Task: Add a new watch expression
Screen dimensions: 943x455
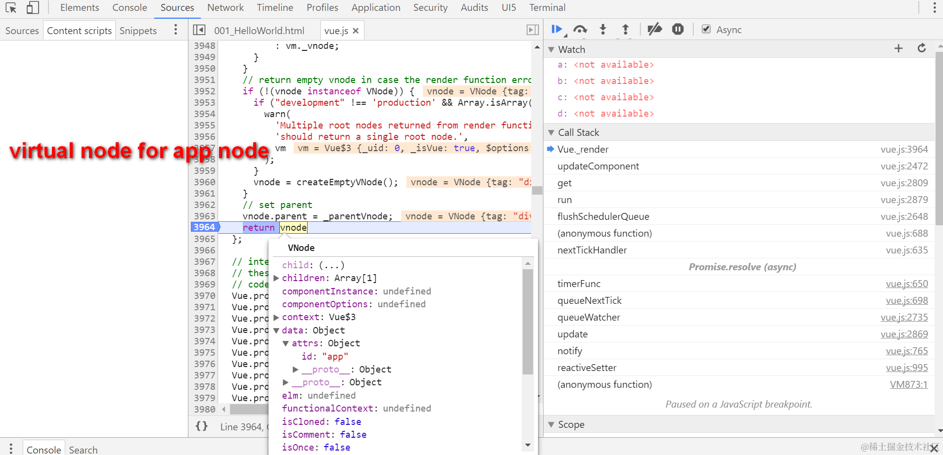Action: (898, 48)
